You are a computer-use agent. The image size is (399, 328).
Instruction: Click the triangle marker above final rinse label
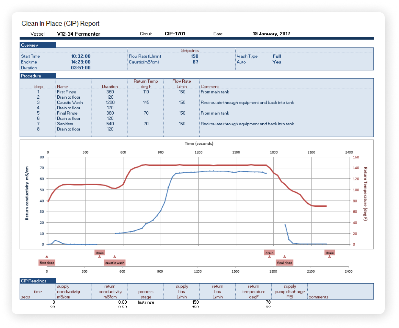point(285,257)
